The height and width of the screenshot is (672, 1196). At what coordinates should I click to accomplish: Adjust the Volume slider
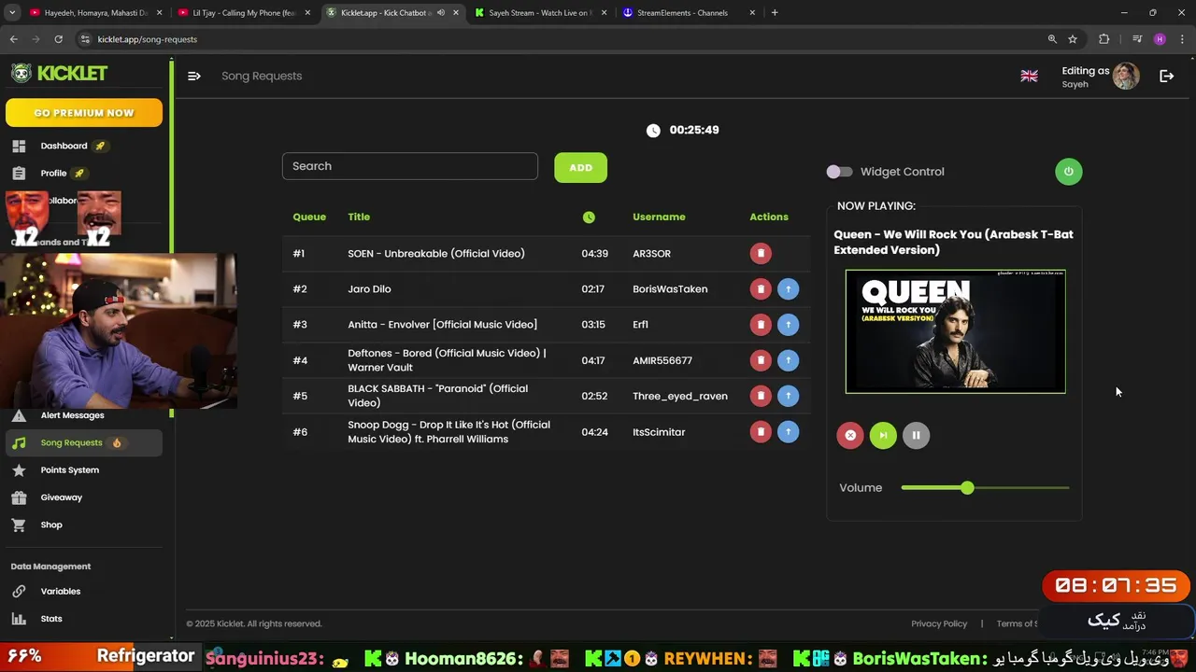[x=985, y=488]
